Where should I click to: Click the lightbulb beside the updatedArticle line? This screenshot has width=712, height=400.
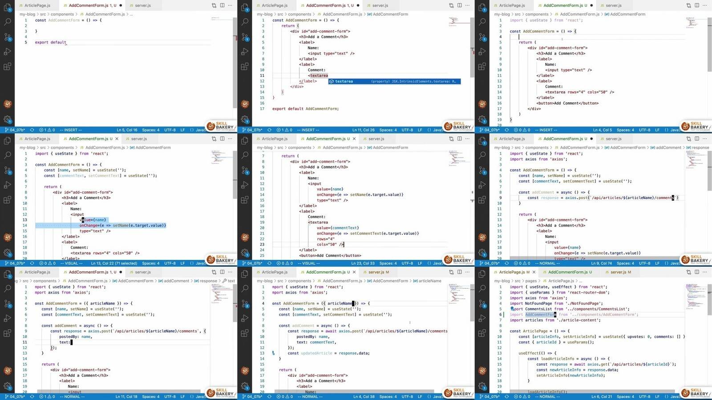point(273,353)
